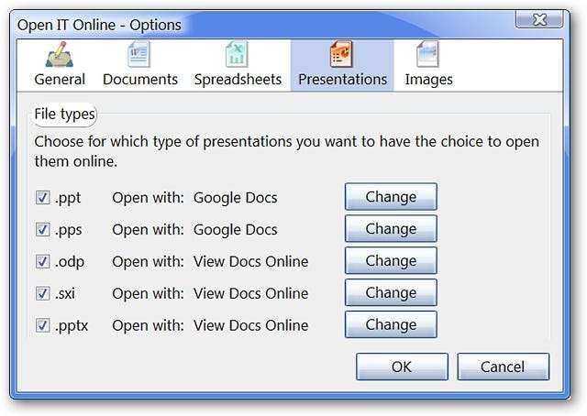Click Change button for .odp
Image resolution: width=587 pixels, height=416 pixels.
coord(391,261)
